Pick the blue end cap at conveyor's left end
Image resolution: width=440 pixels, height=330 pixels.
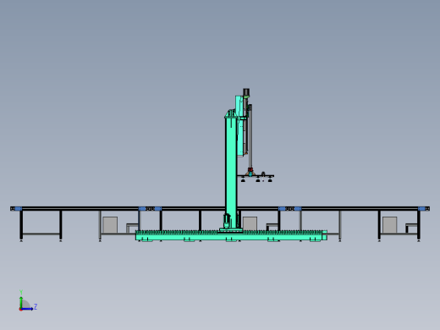(19, 209)
